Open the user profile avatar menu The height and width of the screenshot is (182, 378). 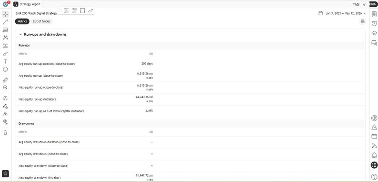pyautogui.click(x=5, y=4)
